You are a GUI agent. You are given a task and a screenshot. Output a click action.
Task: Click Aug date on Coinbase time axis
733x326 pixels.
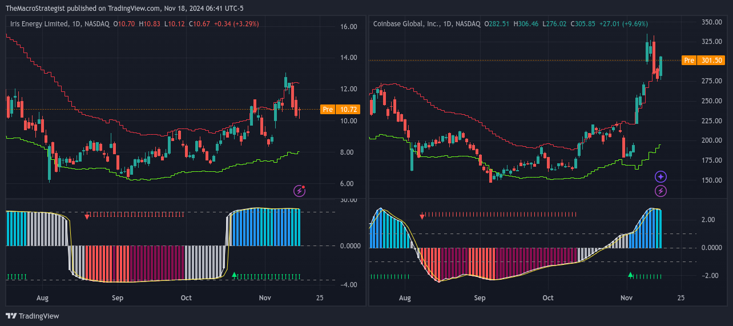click(405, 298)
